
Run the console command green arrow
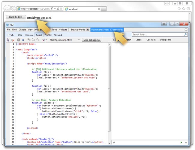pos(181,142)
